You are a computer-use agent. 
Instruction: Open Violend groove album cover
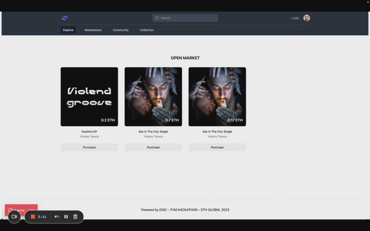pyautogui.click(x=89, y=97)
